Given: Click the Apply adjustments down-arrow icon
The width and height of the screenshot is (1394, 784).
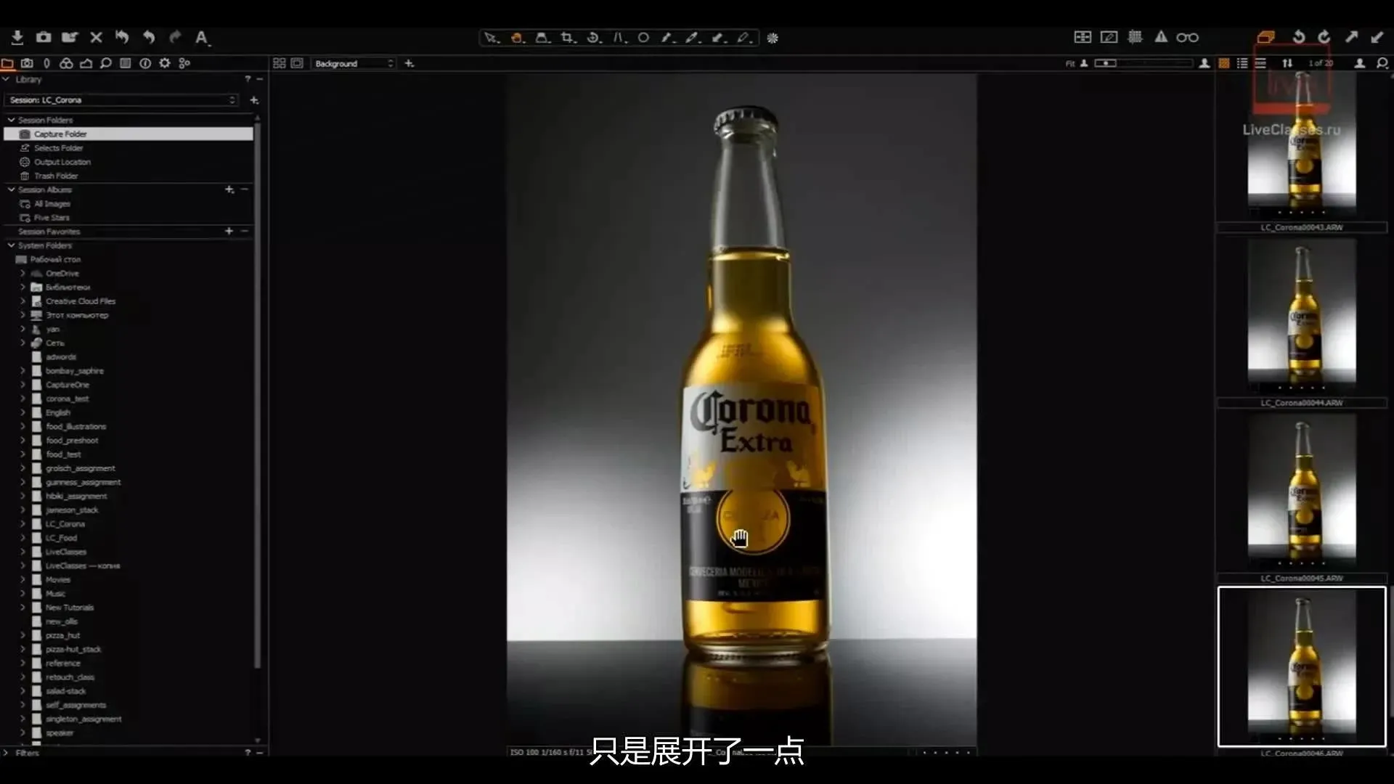Looking at the screenshot, I should click(x=1377, y=37).
